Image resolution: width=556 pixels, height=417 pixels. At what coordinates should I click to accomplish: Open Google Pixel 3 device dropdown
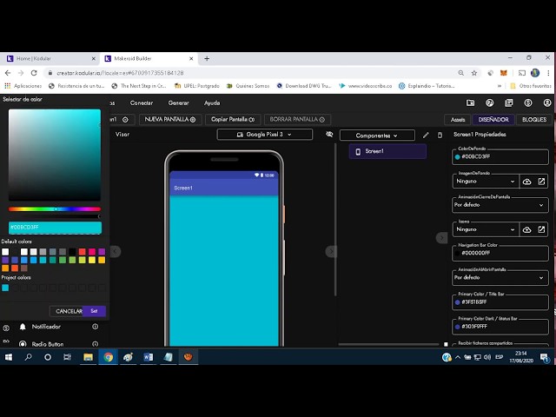pos(264,135)
